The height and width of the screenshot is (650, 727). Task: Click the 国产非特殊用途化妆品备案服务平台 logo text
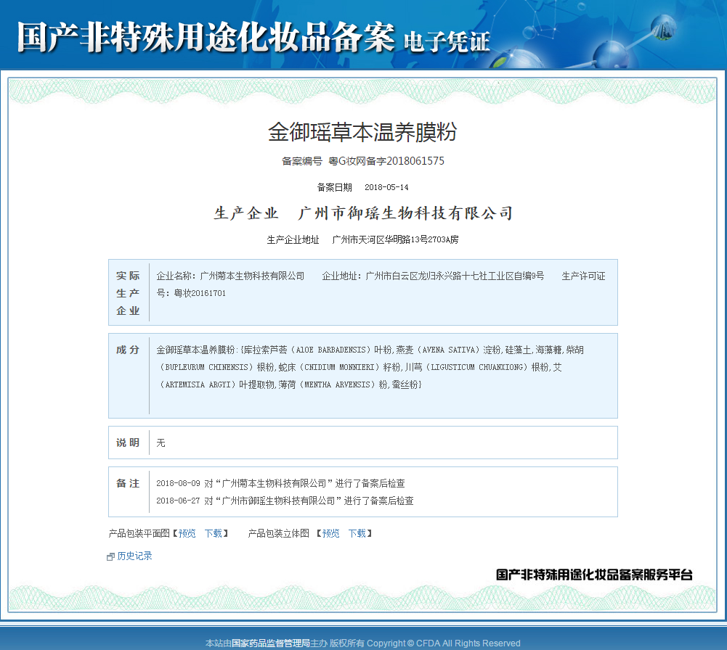click(594, 575)
